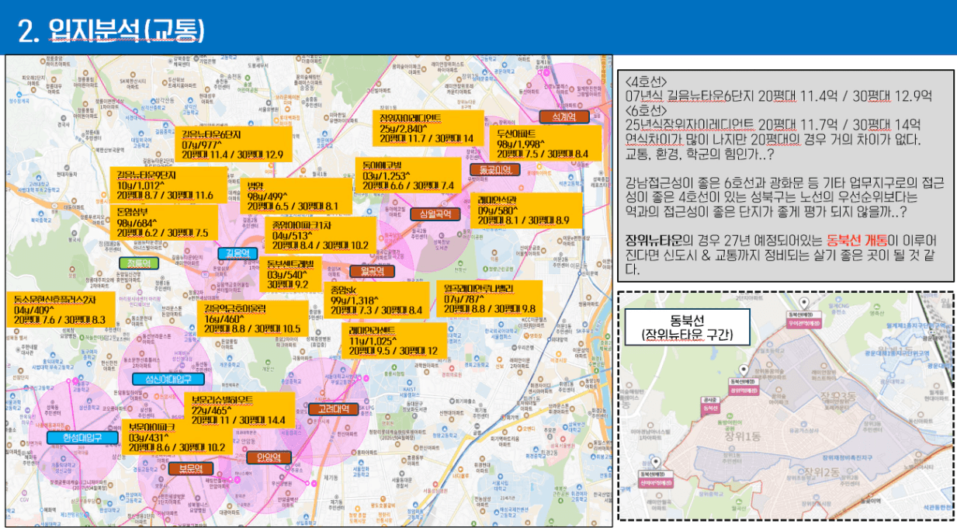Click the 안암역 station tag
Image resolution: width=957 pixels, height=528 pixels.
click(269, 457)
